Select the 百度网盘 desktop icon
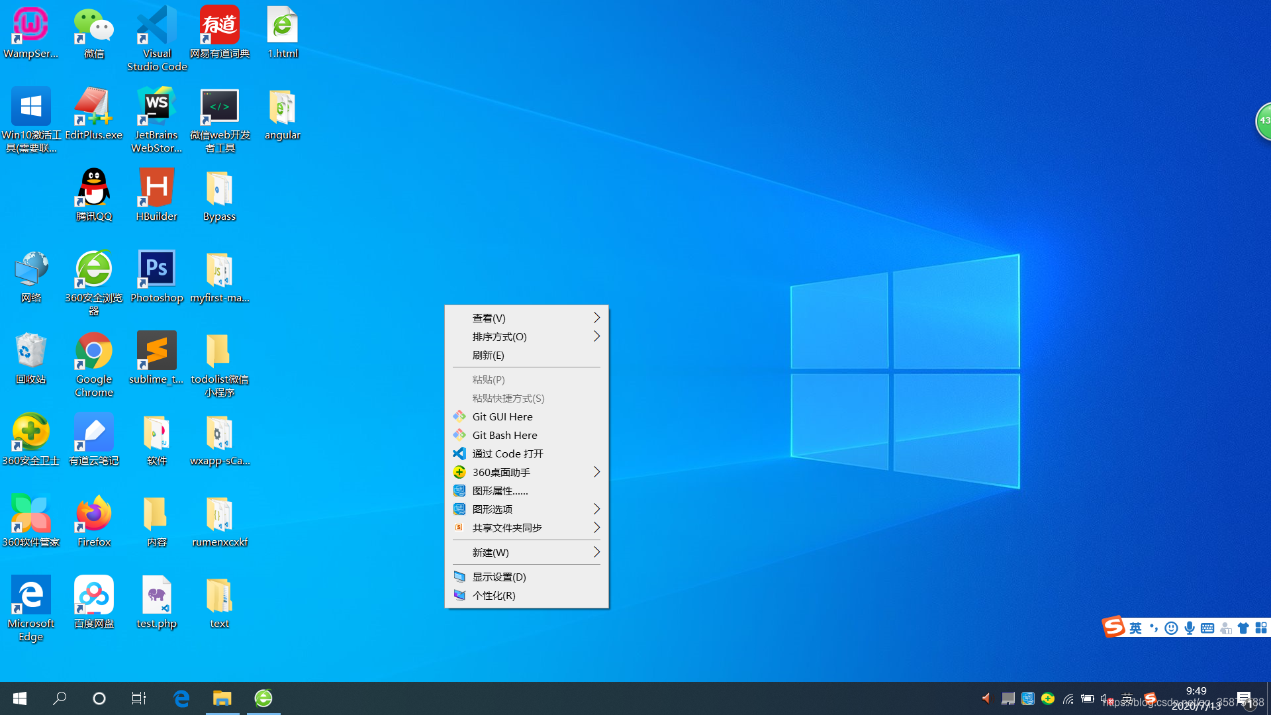Viewport: 1271px width, 715px height. click(x=94, y=596)
